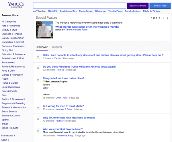Open the women's march feature thumbnail

tap(44, 30)
